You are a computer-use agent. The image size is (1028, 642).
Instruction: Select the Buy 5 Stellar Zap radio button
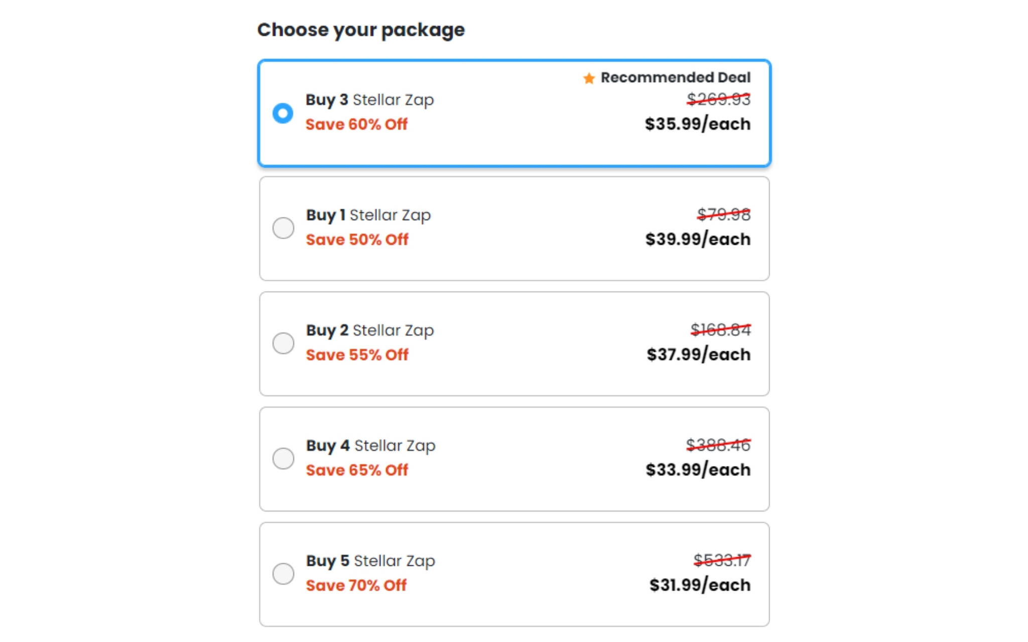coord(283,574)
